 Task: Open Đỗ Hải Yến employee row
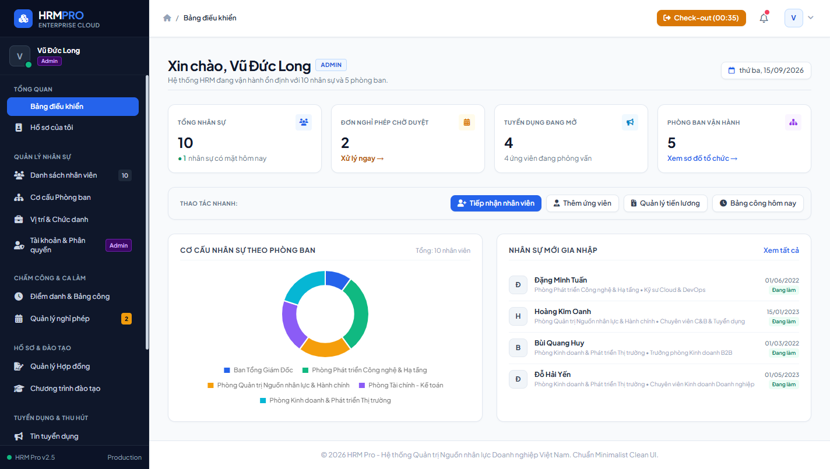tap(654, 379)
